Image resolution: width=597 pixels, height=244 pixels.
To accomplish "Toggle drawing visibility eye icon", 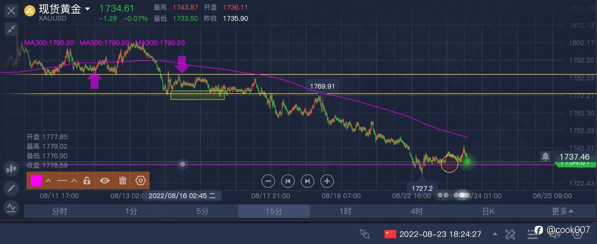I will (105, 181).
